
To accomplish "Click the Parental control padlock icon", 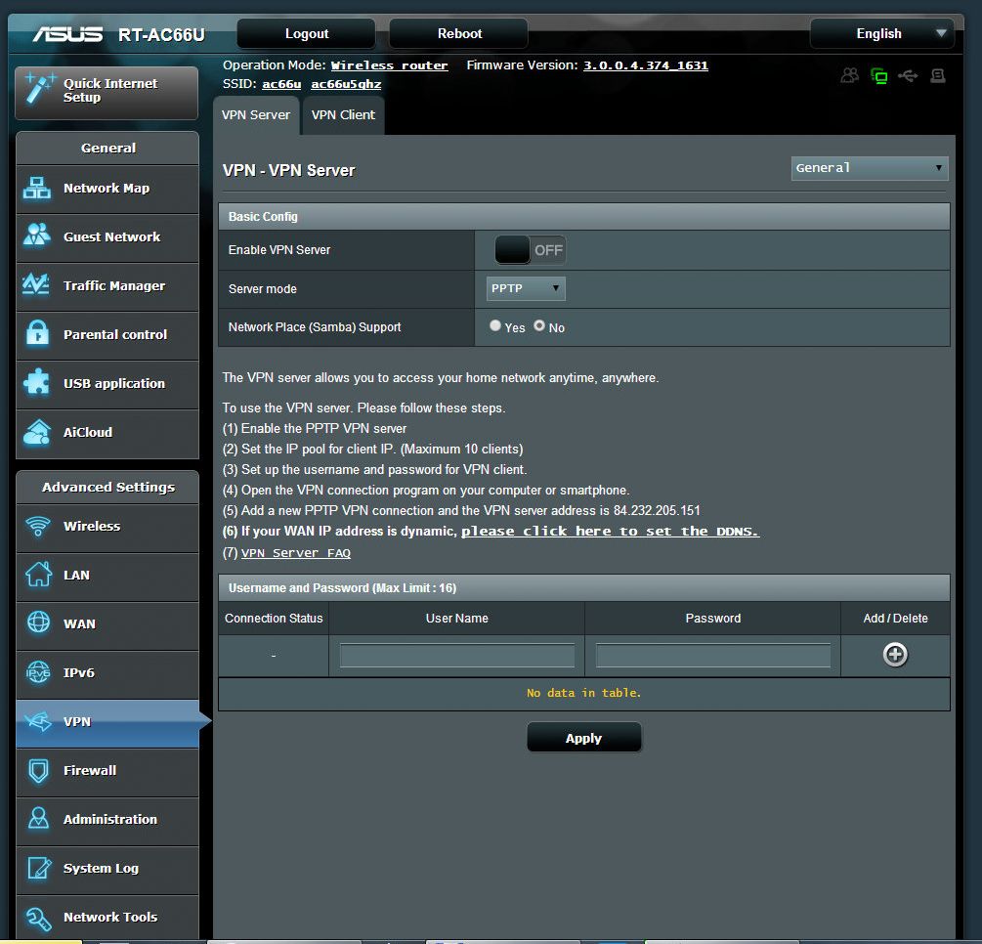I will click(x=37, y=332).
